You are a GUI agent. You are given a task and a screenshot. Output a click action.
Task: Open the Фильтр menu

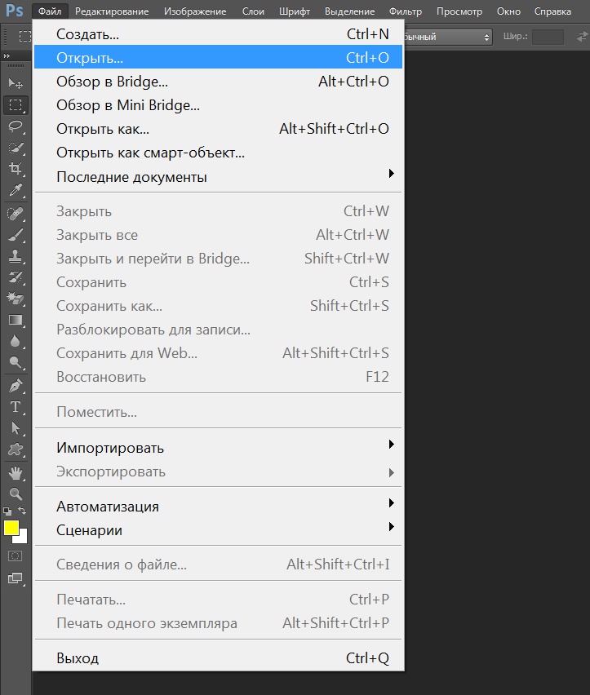(406, 11)
